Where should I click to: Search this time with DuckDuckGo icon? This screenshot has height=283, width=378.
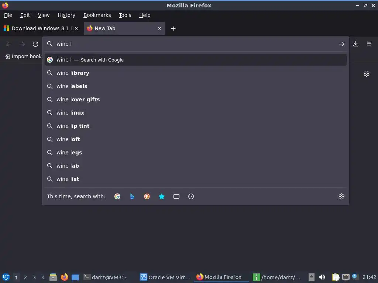tap(147, 196)
